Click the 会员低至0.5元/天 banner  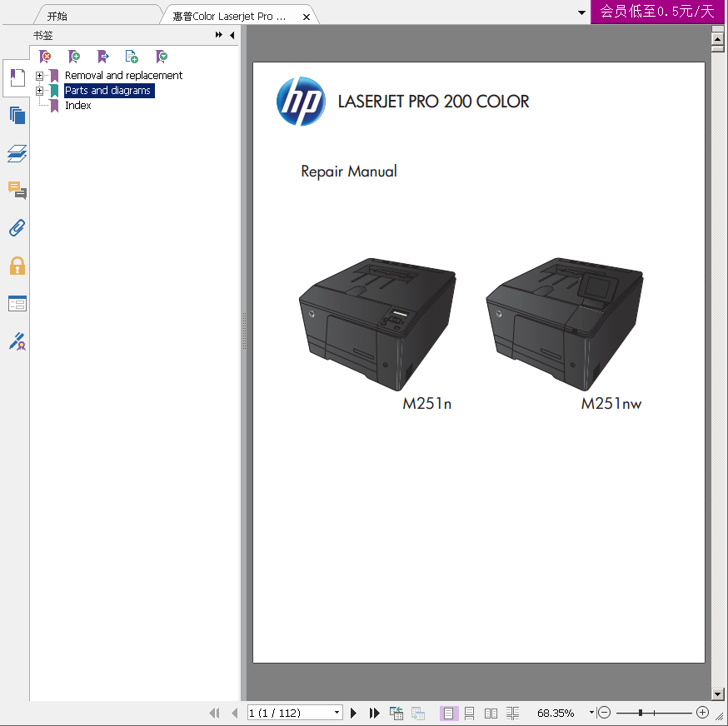pyautogui.click(x=657, y=11)
